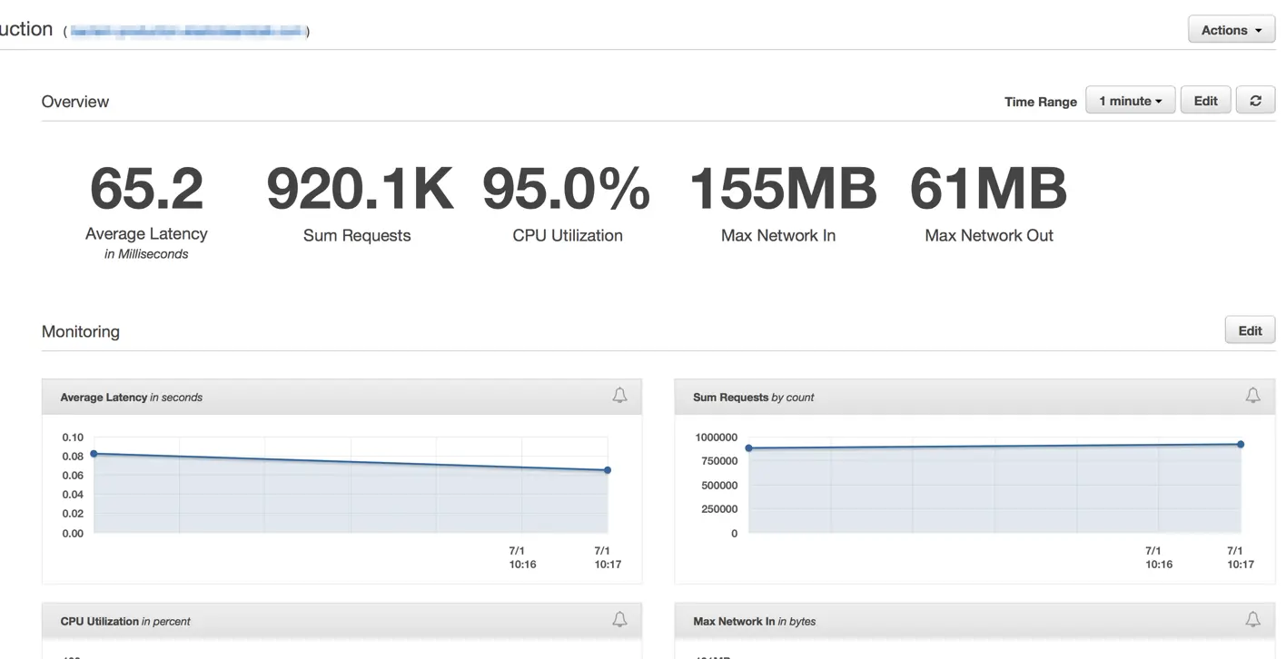Click last data point on Average Latency line
The width and height of the screenshot is (1286, 659).
point(608,470)
